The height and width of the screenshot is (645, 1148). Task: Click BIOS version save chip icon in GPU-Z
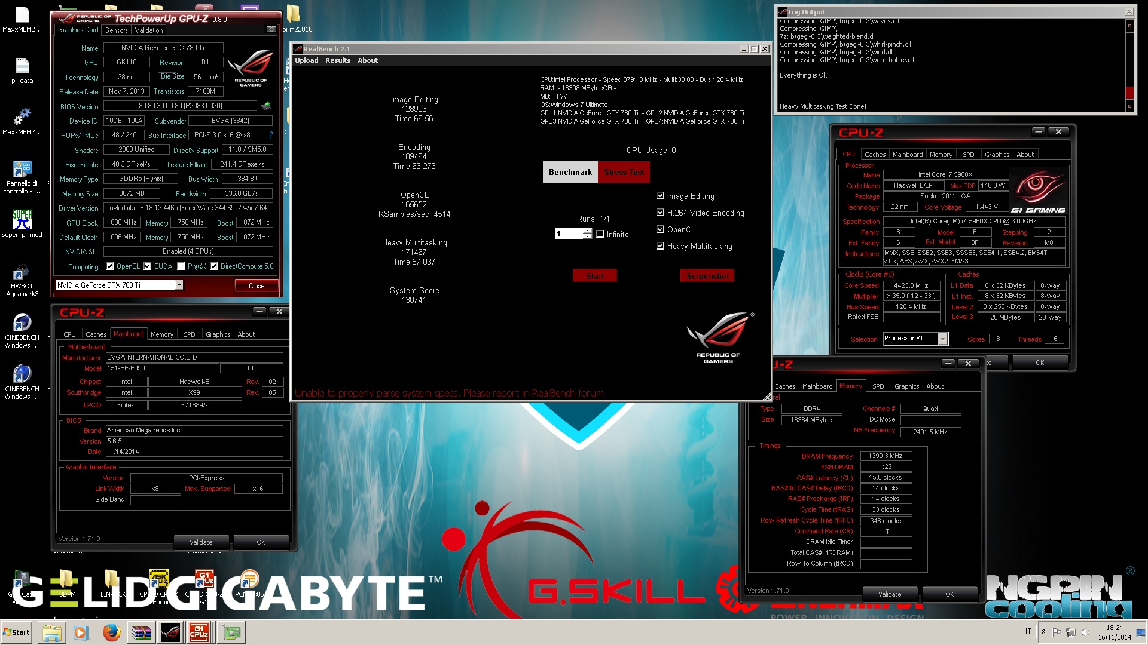pyautogui.click(x=266, y=106)
